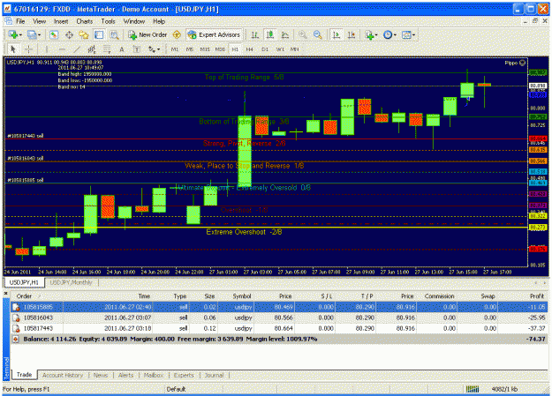The height and width of the screenshot is (396, 552).
Task: Click the New Order button
Action: click(147, 34)
